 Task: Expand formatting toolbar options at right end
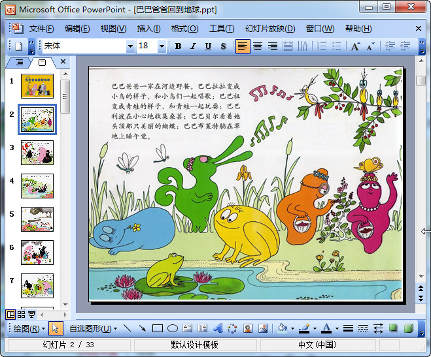click(422, 46)
